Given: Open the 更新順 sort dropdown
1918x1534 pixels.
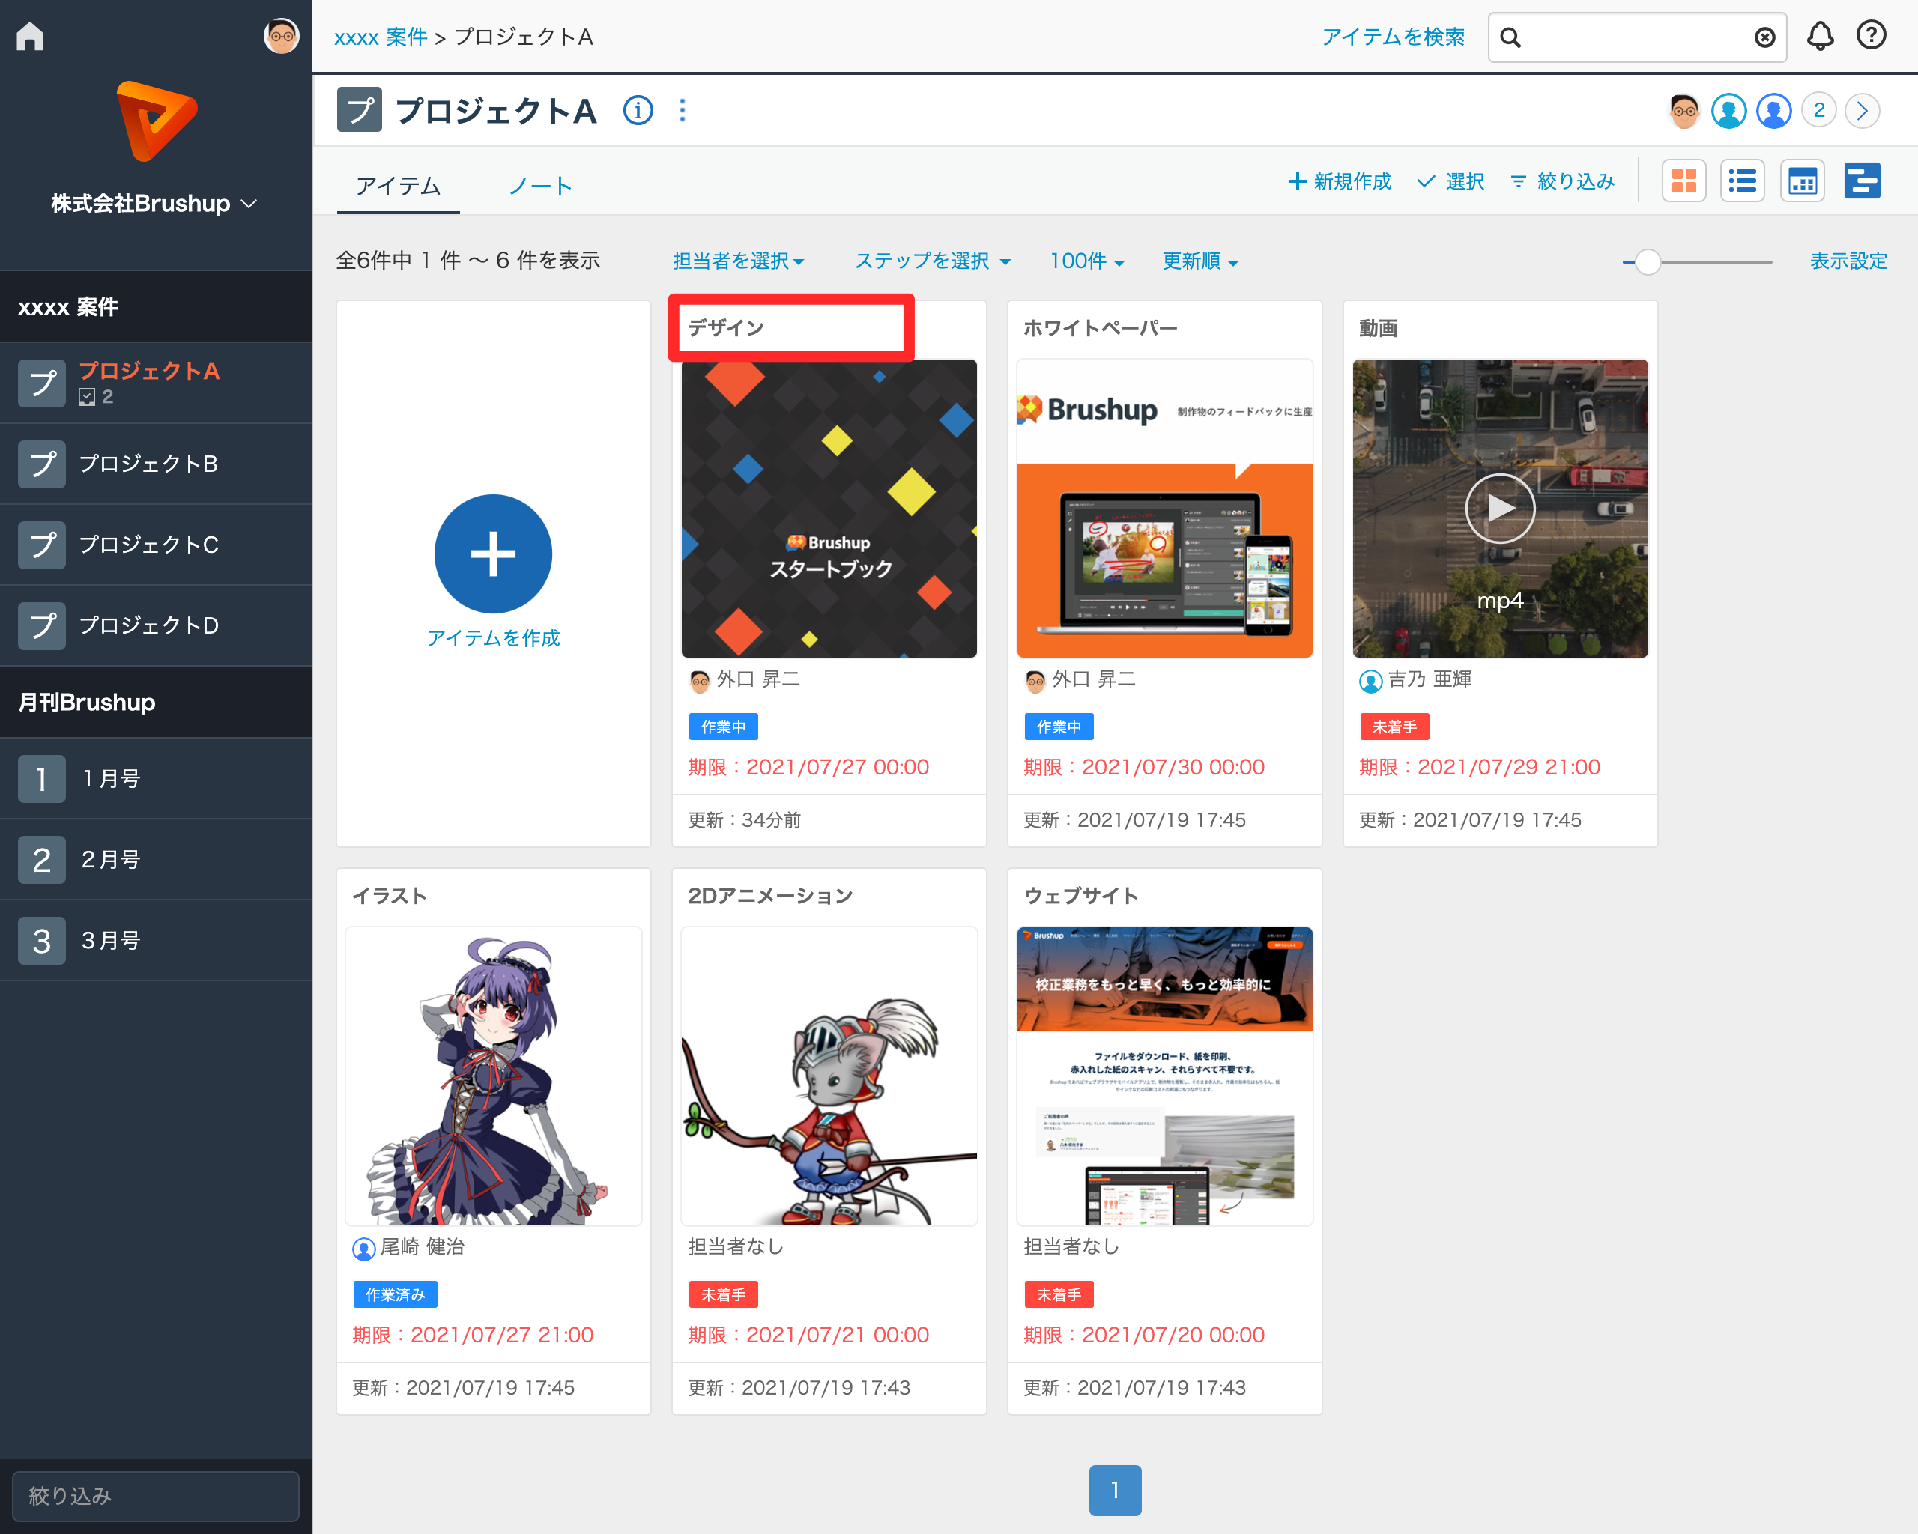Looking at the screenshot, I should (x=1200, y=261).
